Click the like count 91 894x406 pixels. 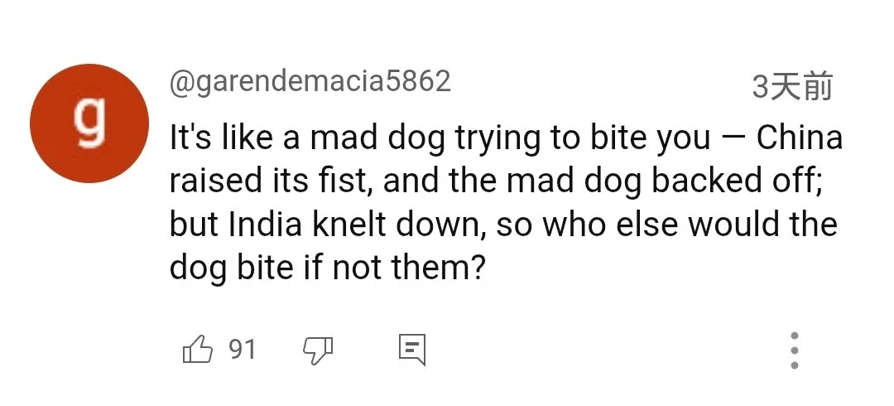click(x=242, y=350)
